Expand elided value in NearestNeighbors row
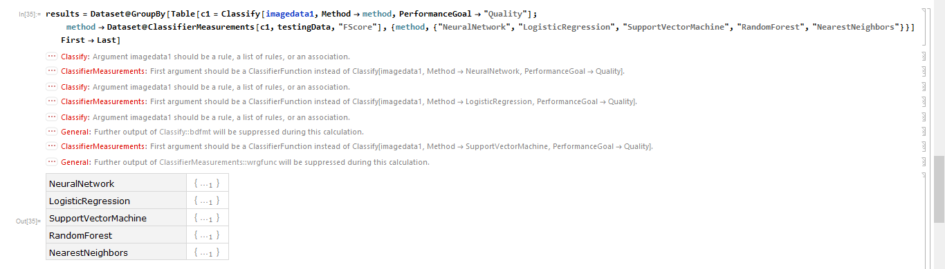The height and width of the screenshot is (269, 945). coord(207,253)
